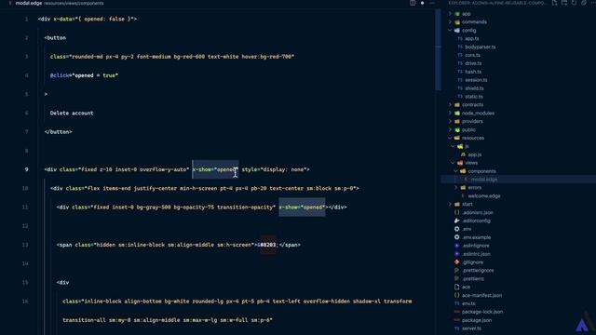Open package.json file
596x335 pixels.
click(x=476, y=320)
